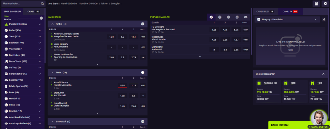Click the basketball icon in Basketbol (3) header

[142, 121]
